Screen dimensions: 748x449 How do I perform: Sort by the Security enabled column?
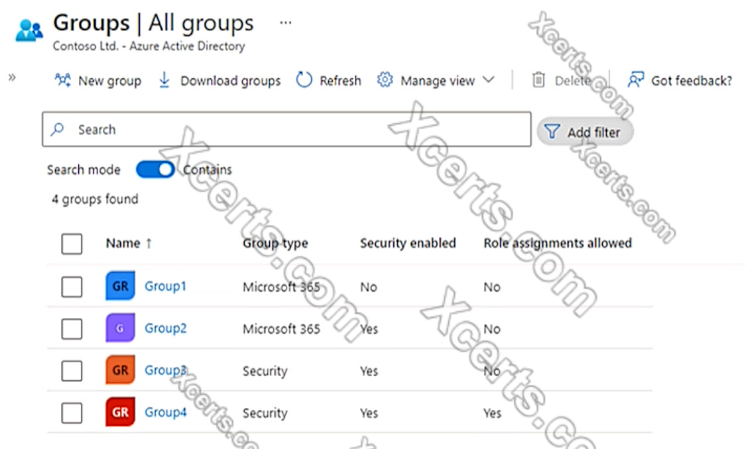tap(408, 243)
